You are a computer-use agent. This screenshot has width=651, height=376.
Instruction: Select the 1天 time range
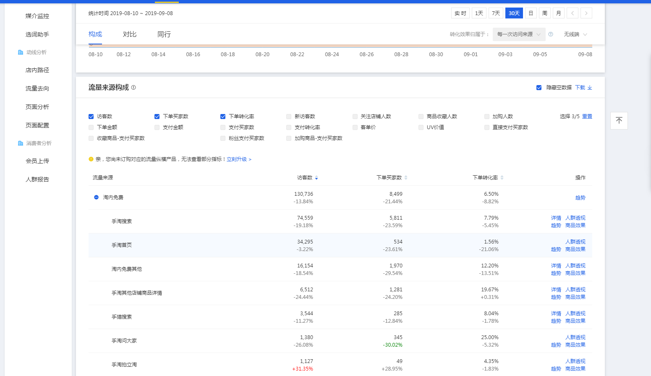coord(479,13)
